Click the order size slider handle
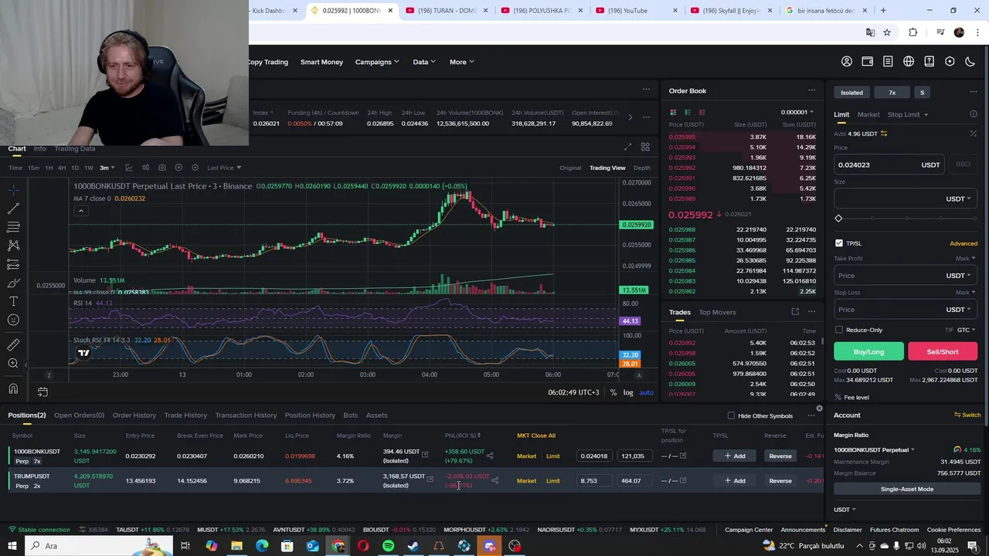Viewport: 989px width, 556px height. 839,219
